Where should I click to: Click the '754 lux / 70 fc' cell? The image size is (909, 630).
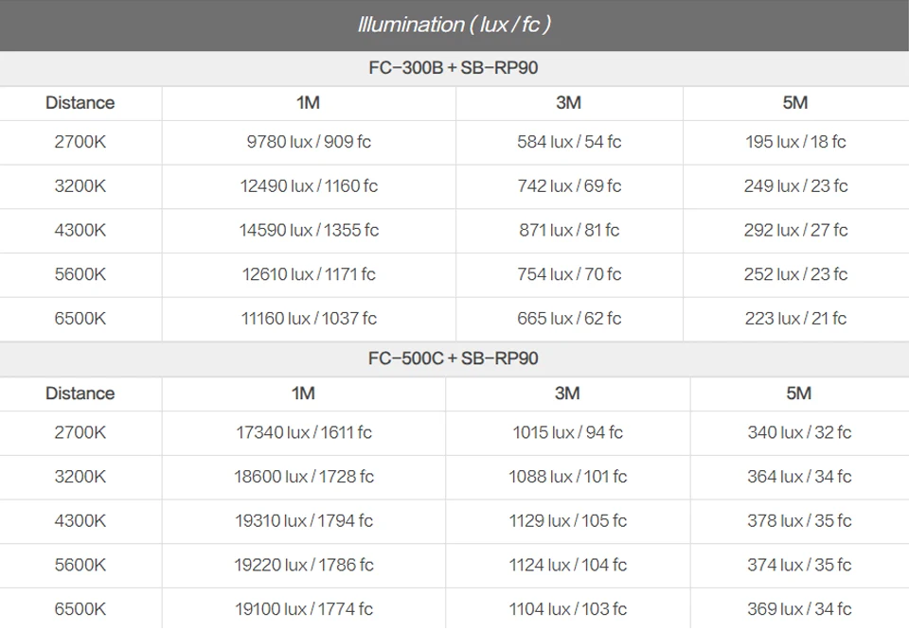pyautogui.click(x=569, y=274)
